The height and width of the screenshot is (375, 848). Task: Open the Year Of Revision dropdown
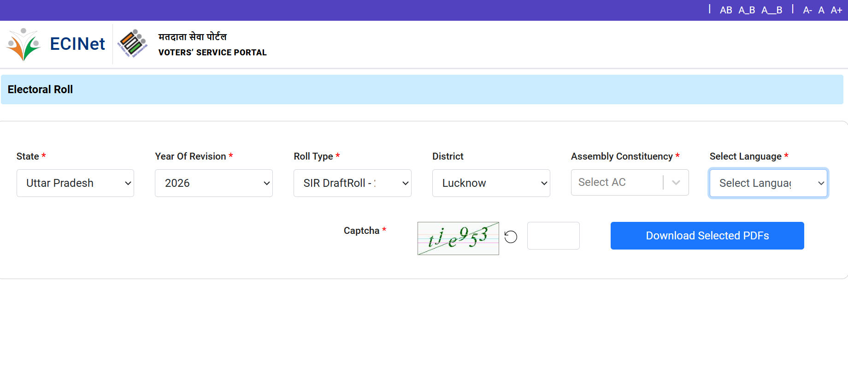click(214, 183)
